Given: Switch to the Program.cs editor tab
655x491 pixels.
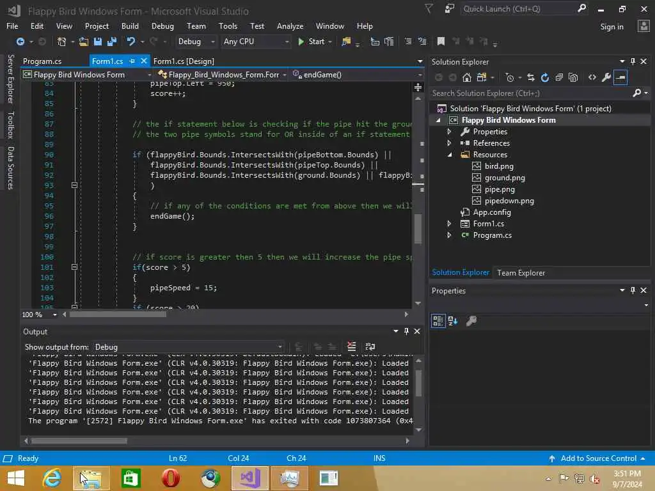Looking at the screenshot, I should point(42,61).
